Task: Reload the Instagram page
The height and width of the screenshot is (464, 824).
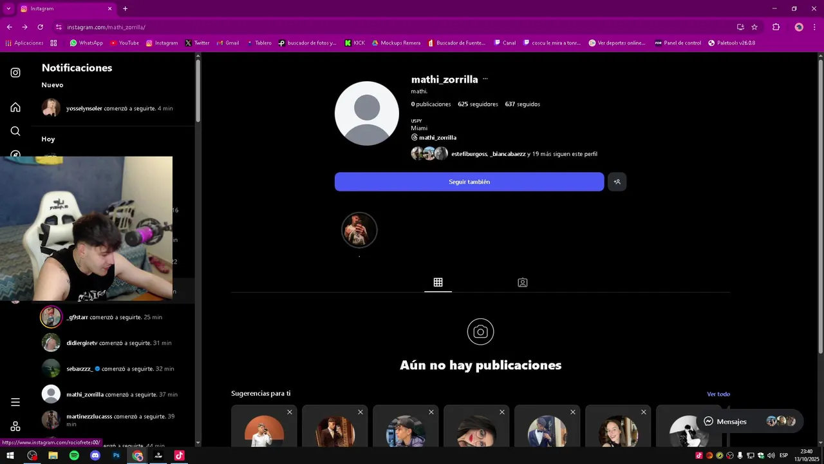Action: tap(40, 27)
